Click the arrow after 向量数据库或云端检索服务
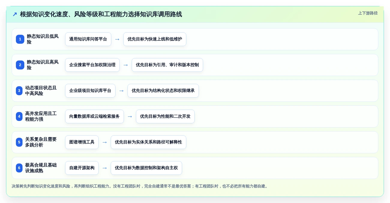 point(130,116)
